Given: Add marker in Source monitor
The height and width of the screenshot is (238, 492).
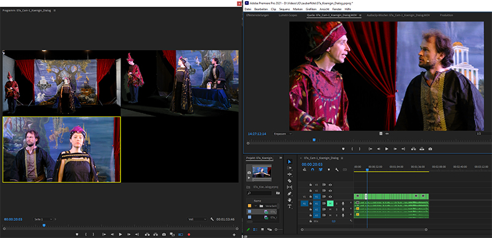Looking at the screenshot, I should click(x=343, y=149).
